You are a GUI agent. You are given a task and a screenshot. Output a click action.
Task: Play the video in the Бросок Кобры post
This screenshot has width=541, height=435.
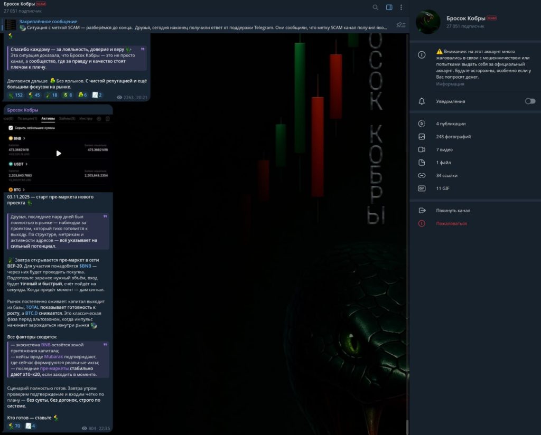coord(59,153)
